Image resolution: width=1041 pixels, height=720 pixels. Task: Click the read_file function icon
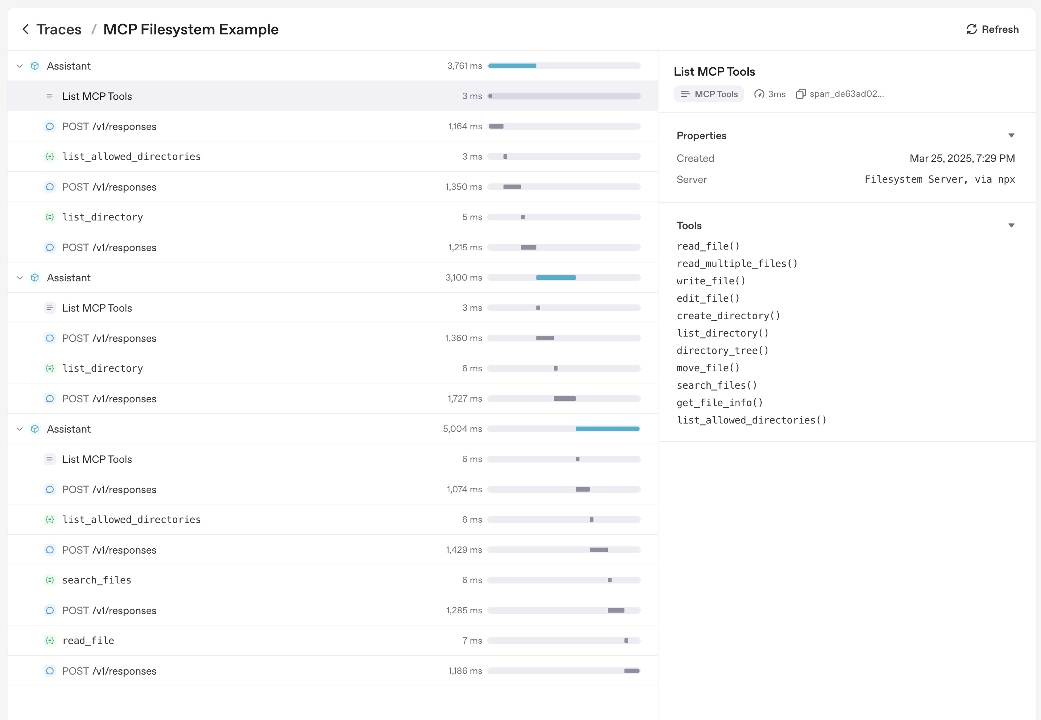click(x=50, y=641)
